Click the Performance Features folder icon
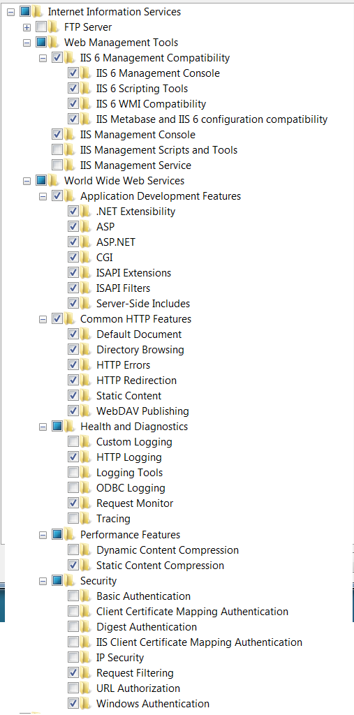Image resolution: width=354 pixels, height=715 pixels. (x=70, y=534)
